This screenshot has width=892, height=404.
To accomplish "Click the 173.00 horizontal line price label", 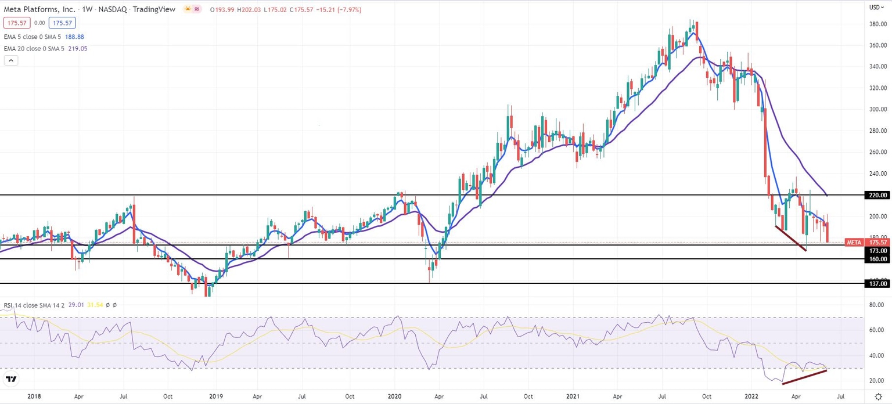I will pos(877,250).
